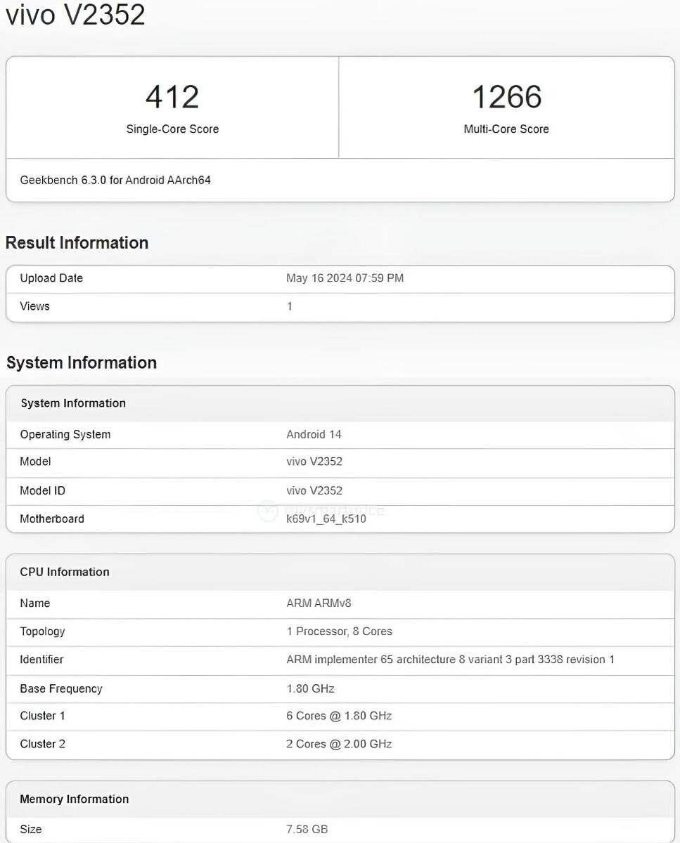
Task: Click the Result Information heading
Action: tap(77, 243)
